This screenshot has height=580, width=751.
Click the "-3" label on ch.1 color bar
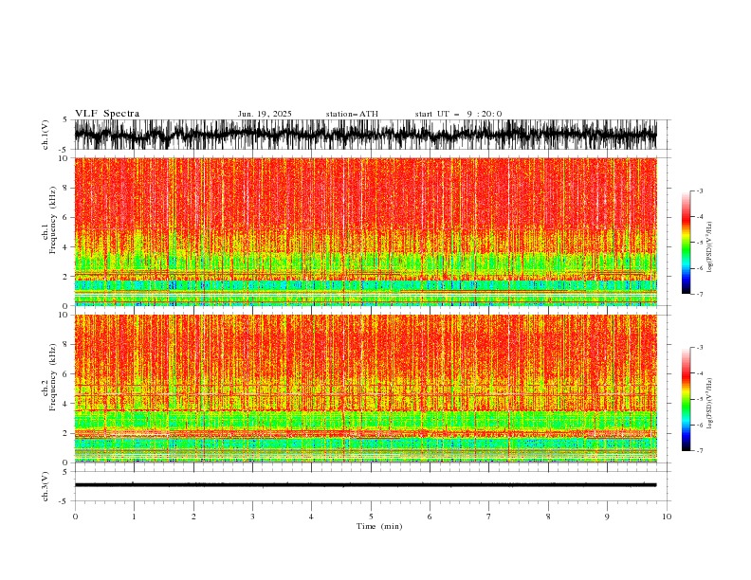[699, 190]
